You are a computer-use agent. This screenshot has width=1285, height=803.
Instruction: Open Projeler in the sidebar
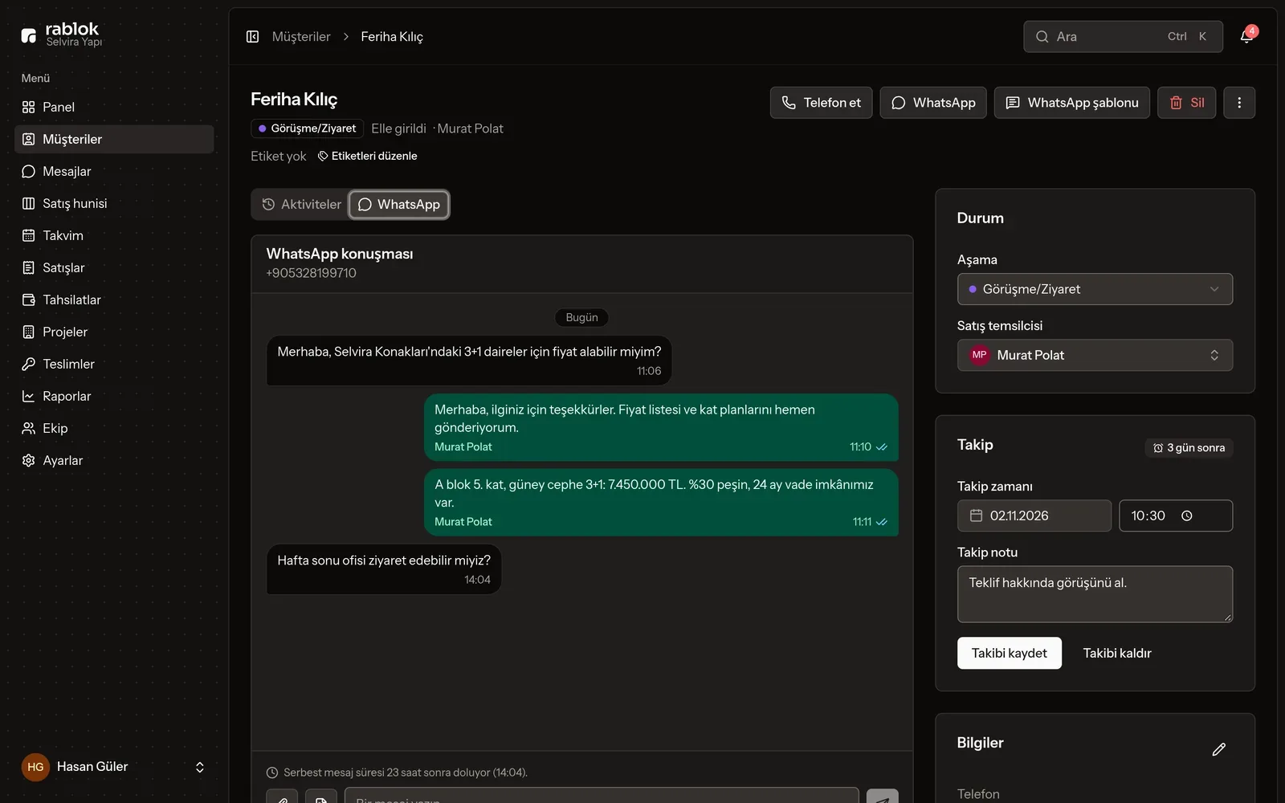point(114,332)
